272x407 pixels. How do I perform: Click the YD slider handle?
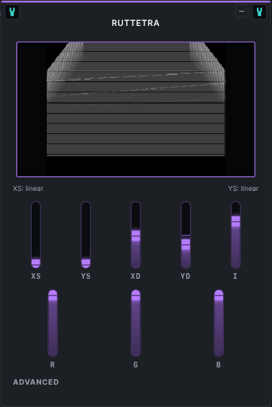186,244
